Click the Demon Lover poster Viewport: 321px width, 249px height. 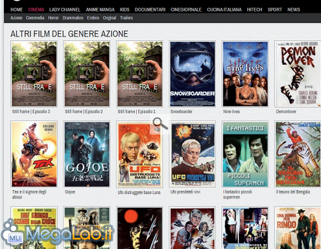coord(298,74)
